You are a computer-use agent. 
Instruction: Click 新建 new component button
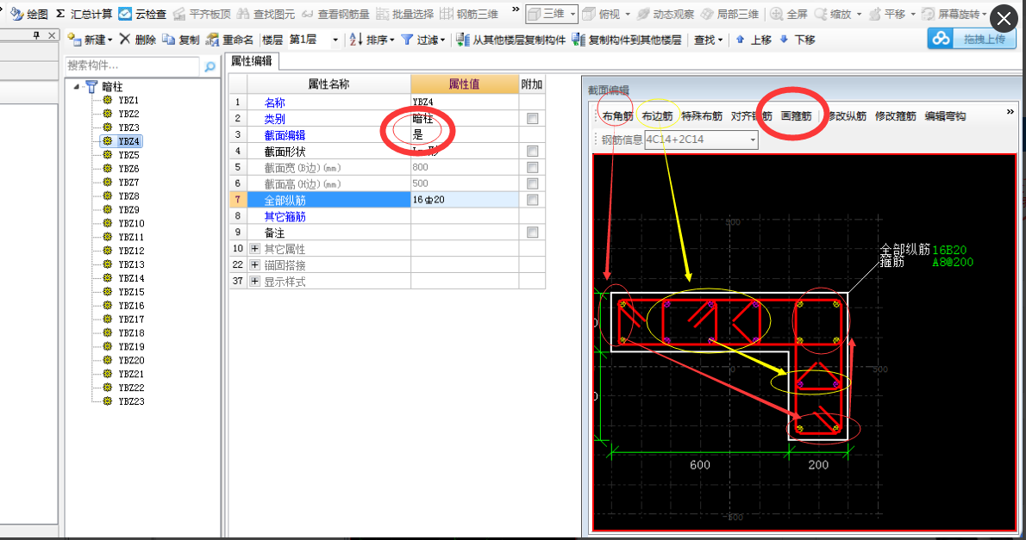tap(90, 40)
